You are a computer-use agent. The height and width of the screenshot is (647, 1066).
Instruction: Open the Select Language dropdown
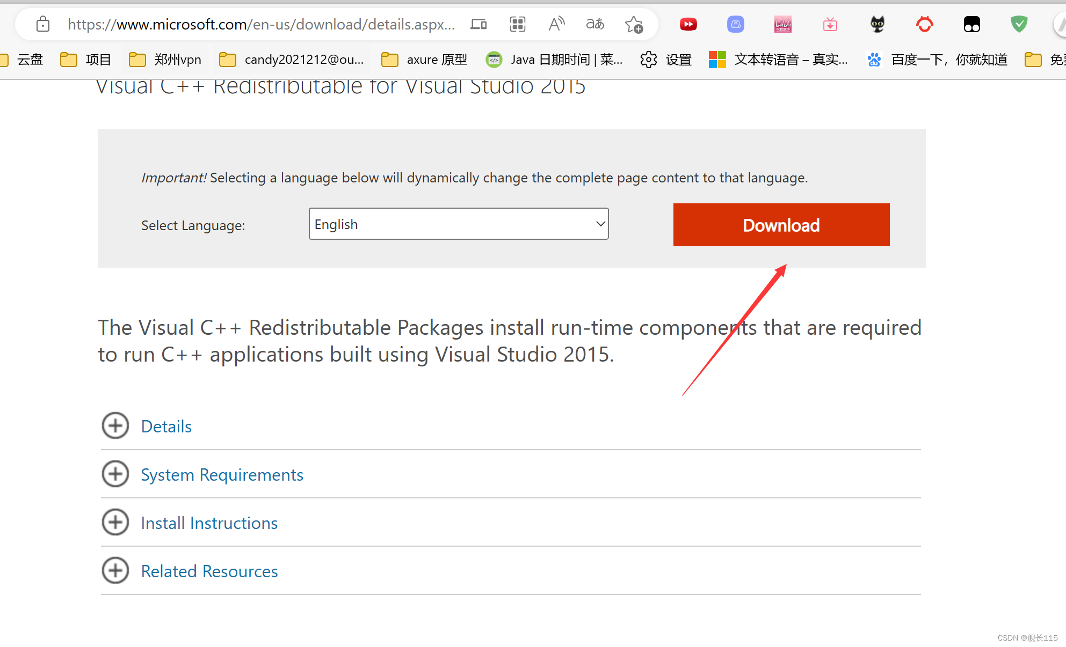[x=458, y=224]
